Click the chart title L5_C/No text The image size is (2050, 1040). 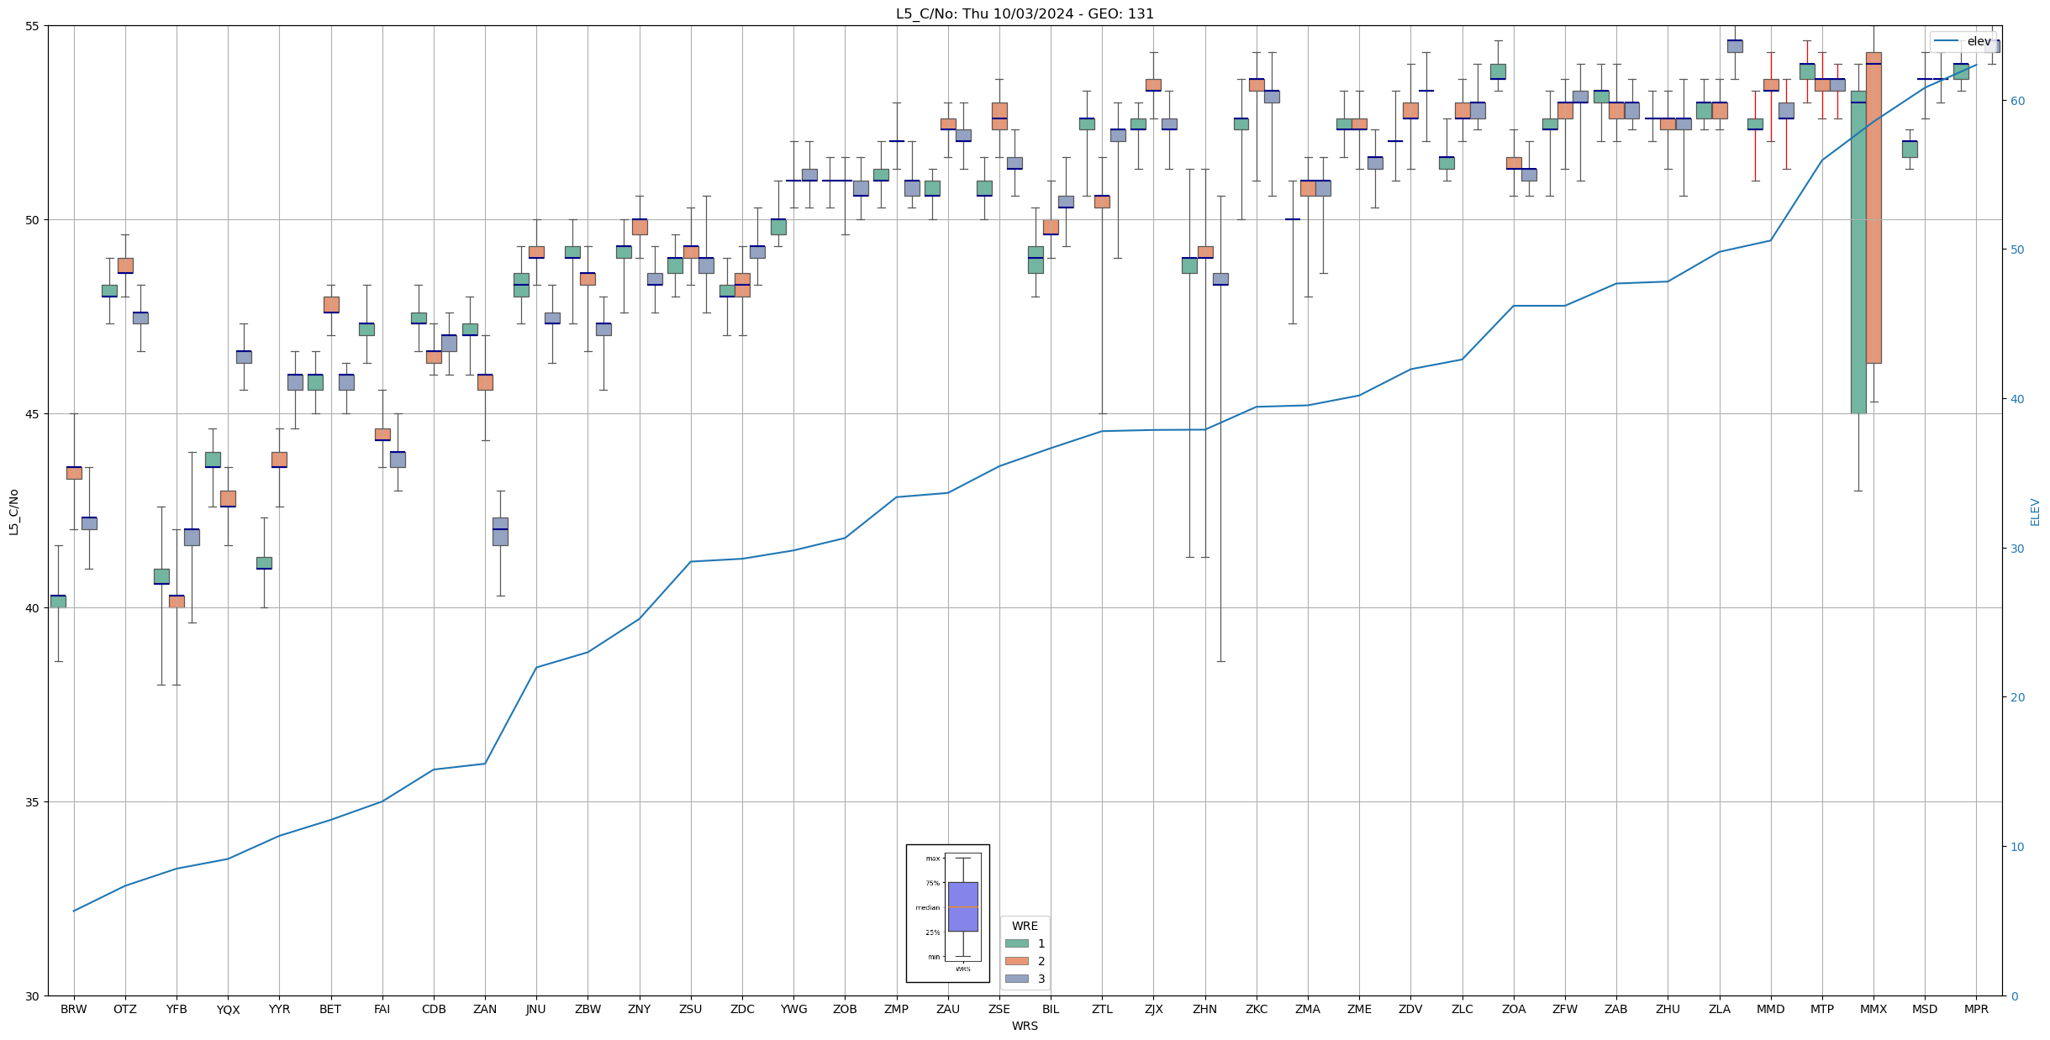coord(1024,13)
